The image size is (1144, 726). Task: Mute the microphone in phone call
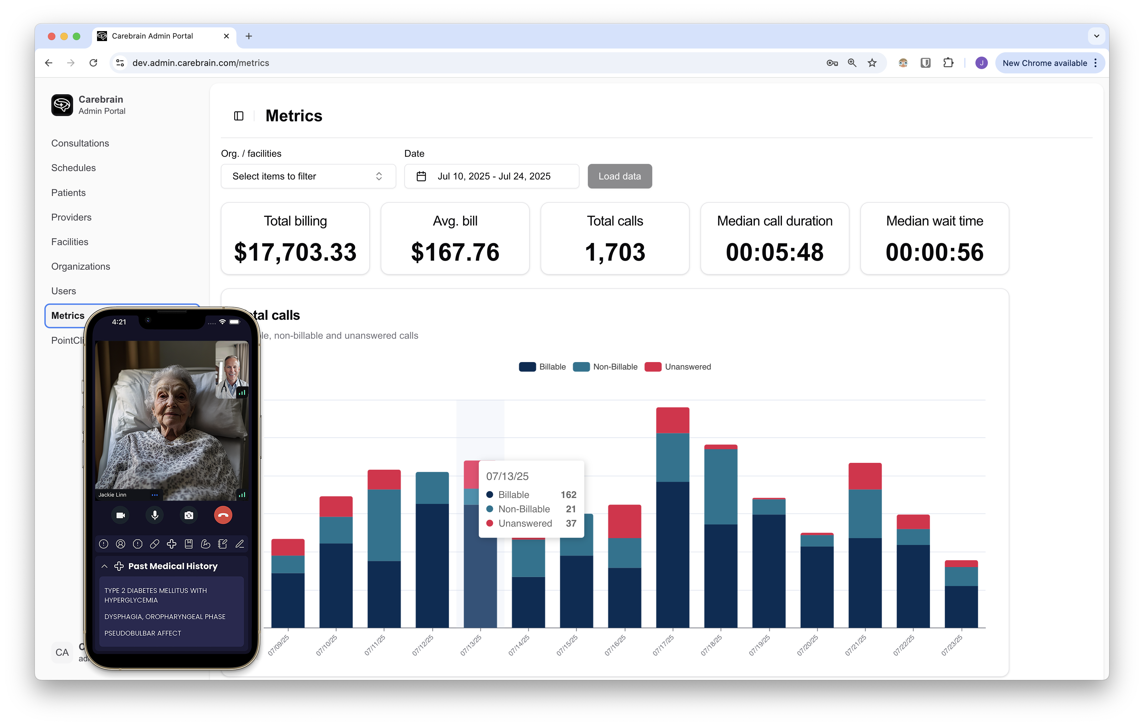coord(155,515)
